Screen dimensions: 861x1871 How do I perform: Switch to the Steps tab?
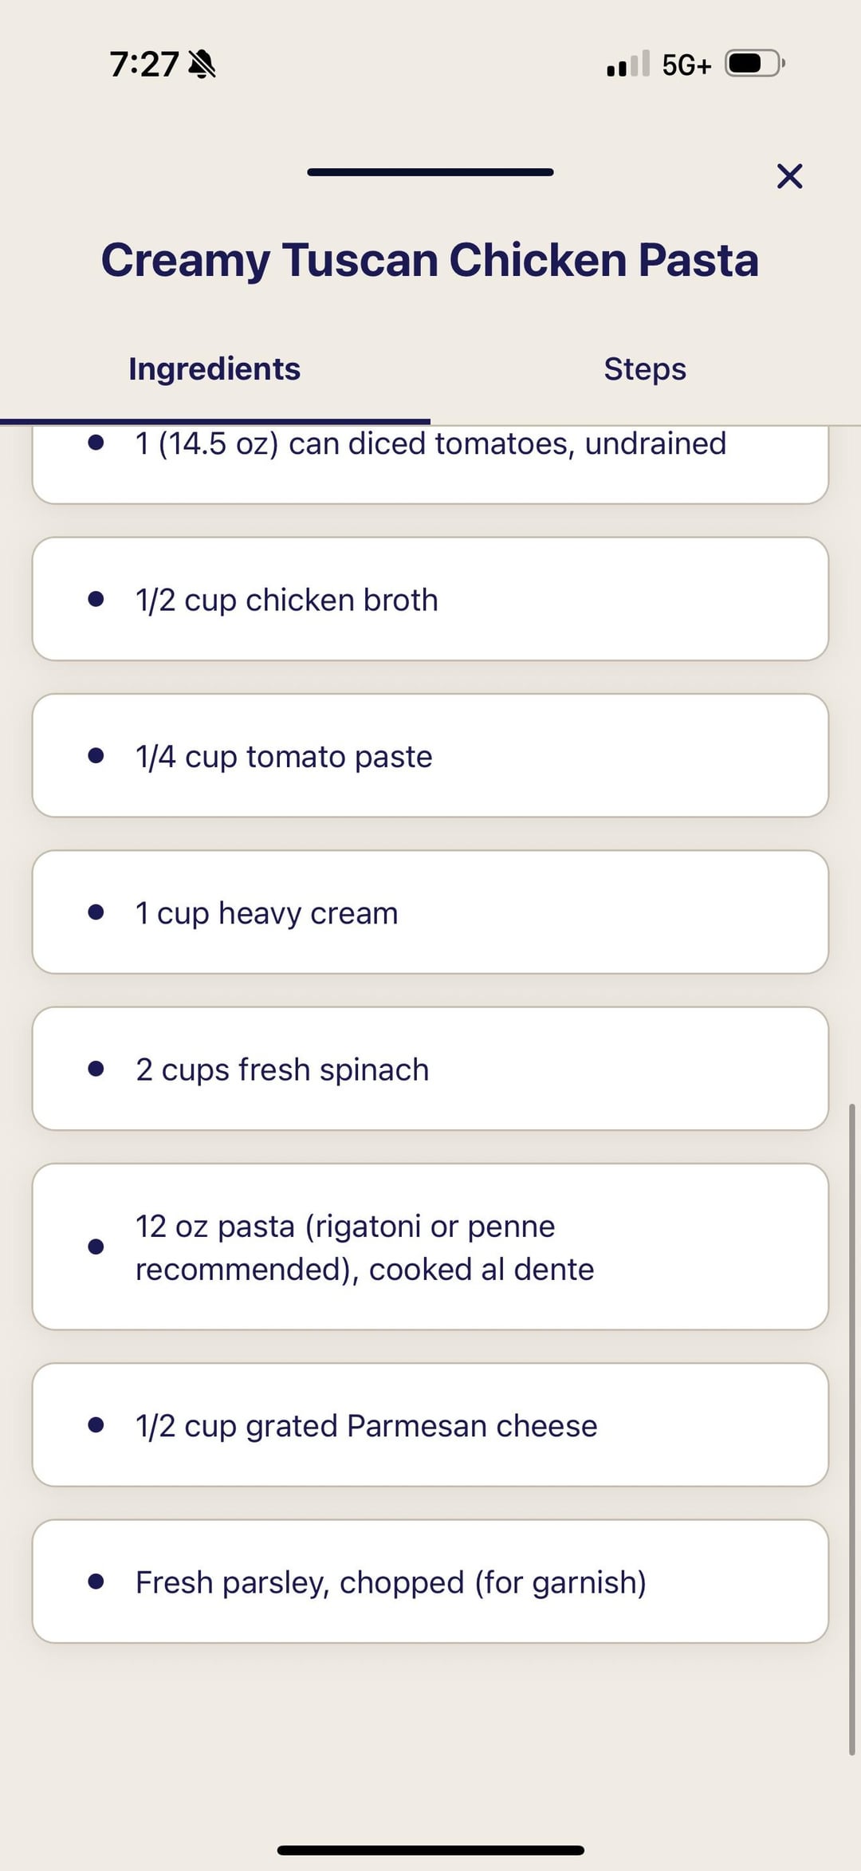click(x=645, y=369)
